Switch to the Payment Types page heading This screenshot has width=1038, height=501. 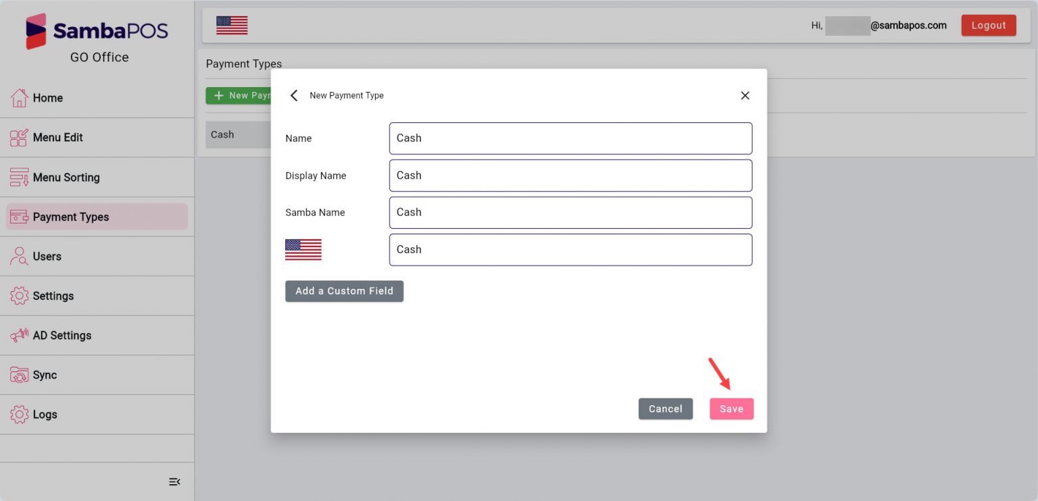(243, 63)
